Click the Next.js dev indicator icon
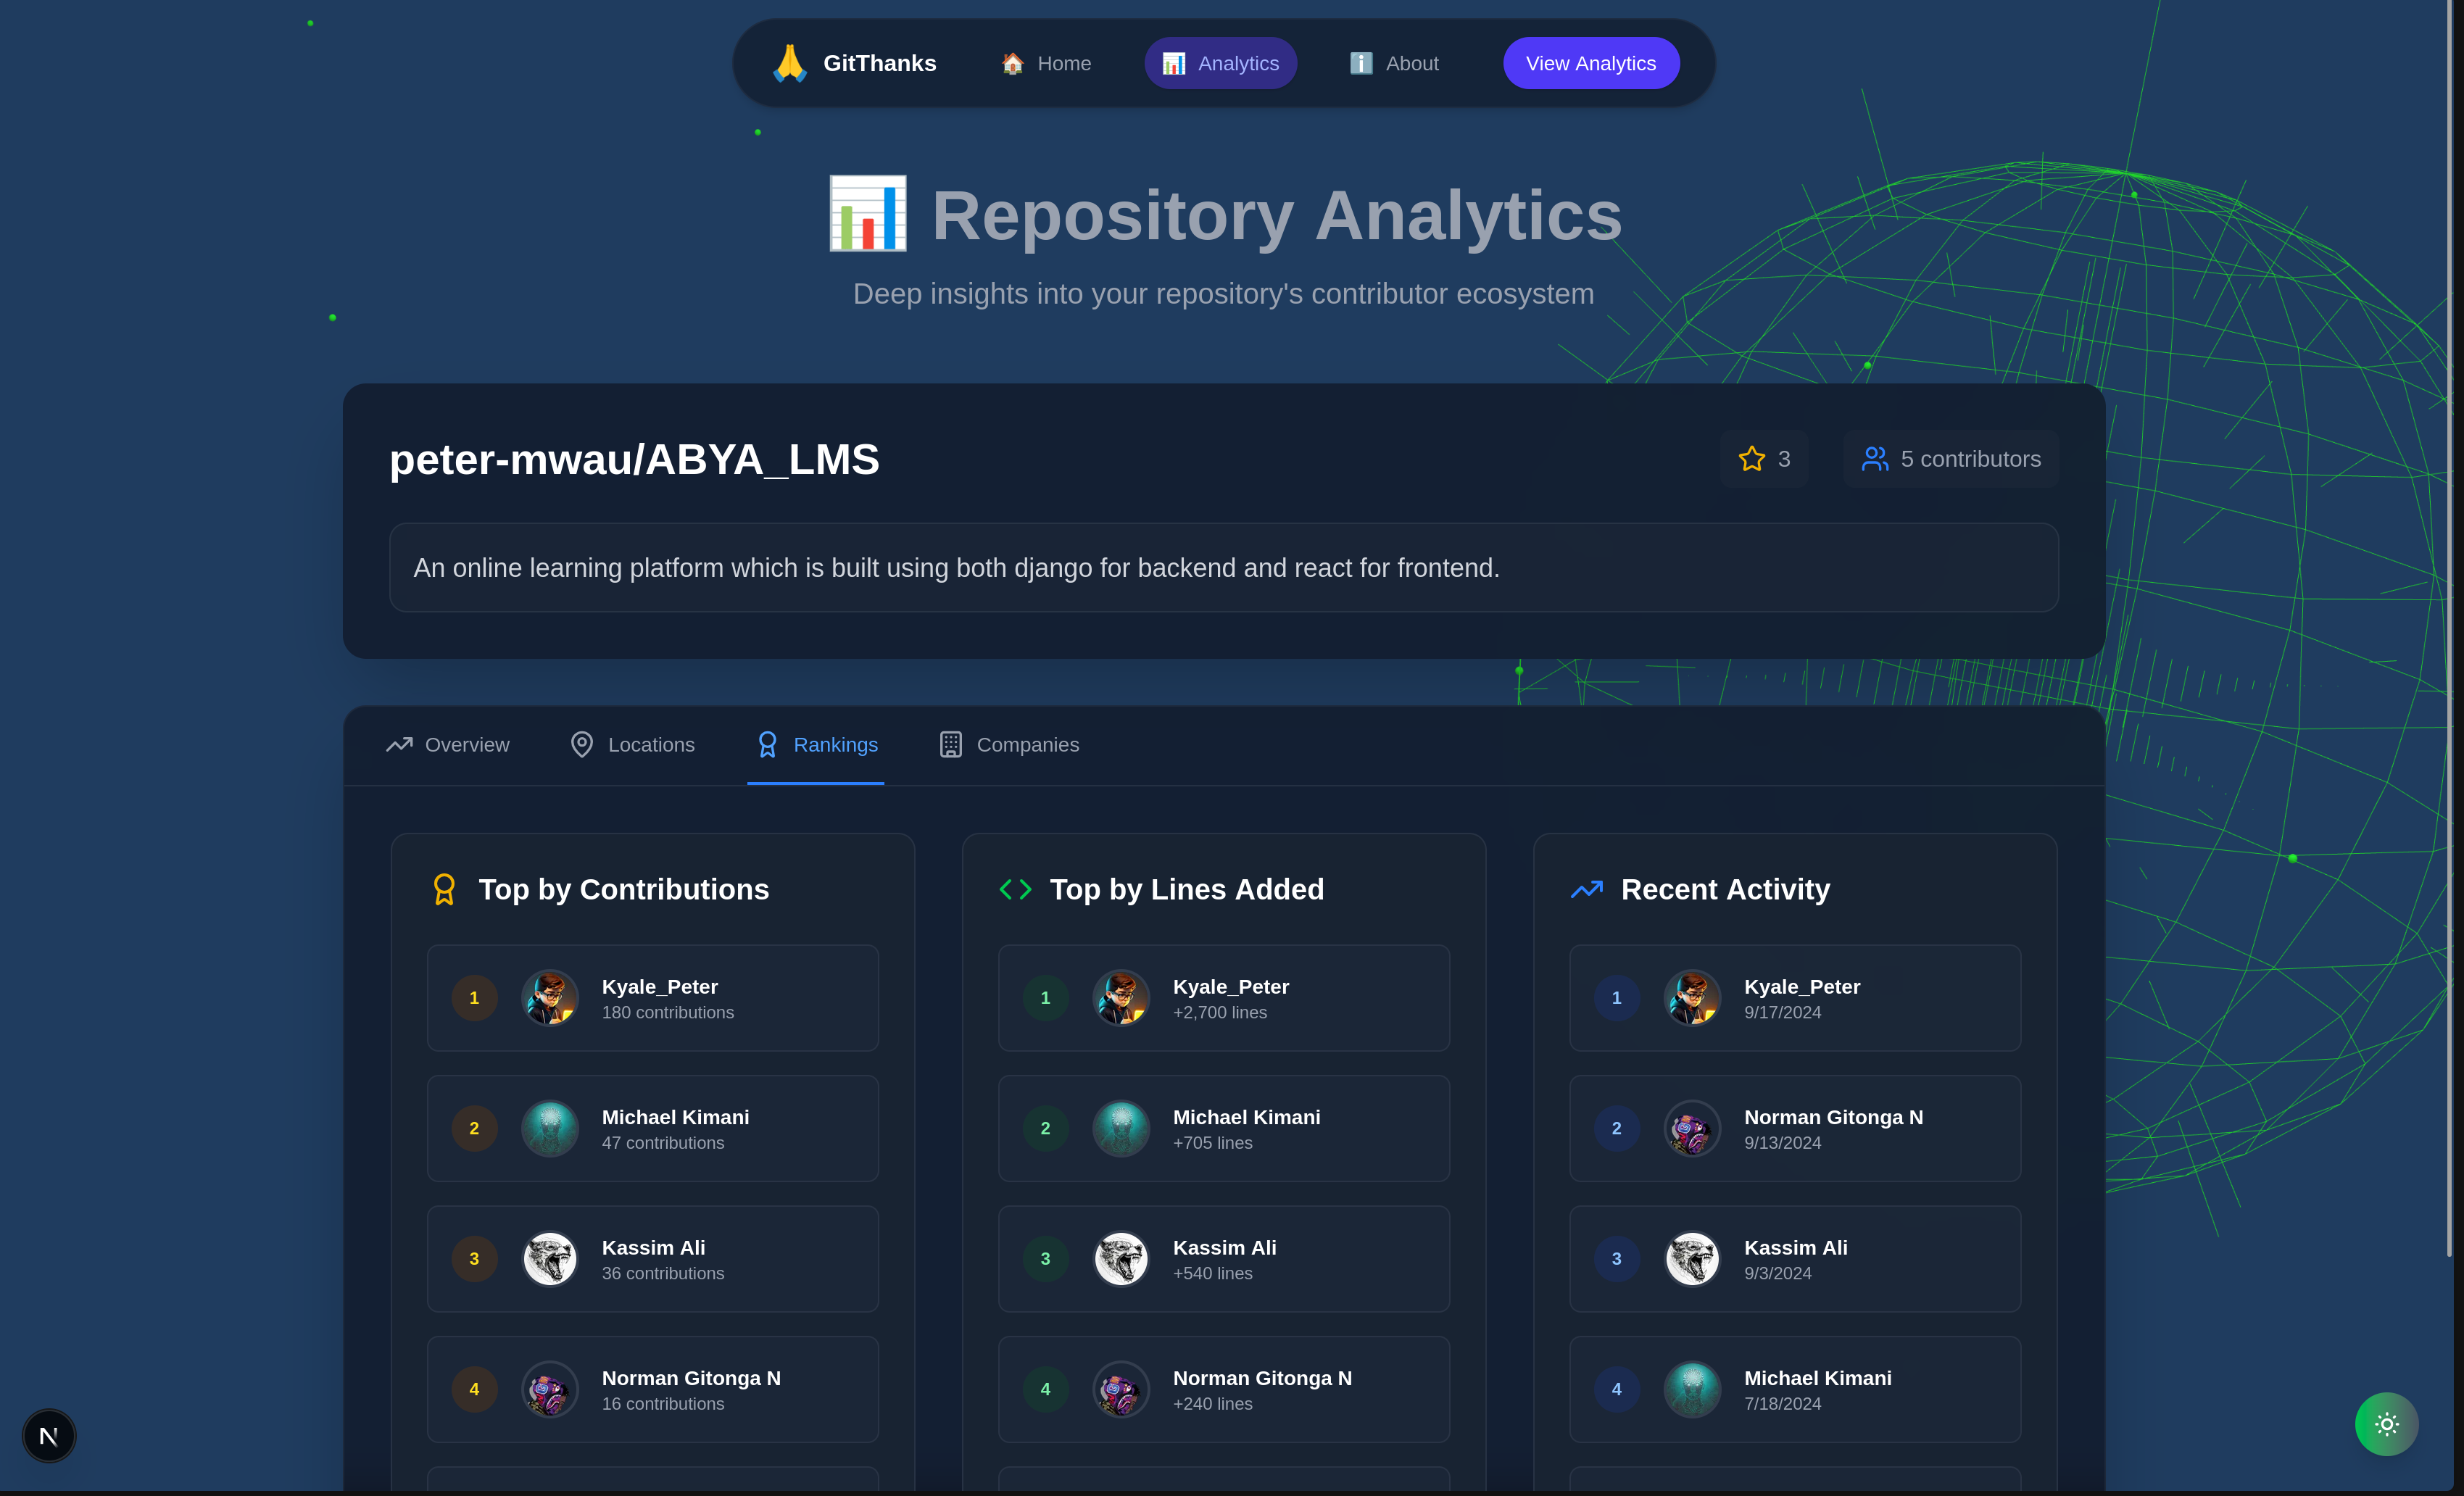The width and height of the screenshot is (2464, 1496). pyautogui.click(x=48, y=1436)
